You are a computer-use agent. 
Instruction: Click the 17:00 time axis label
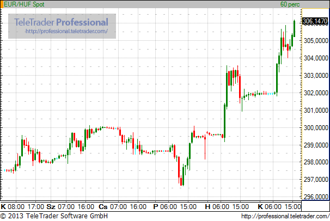pyautogui.click(x=36, y=207)
